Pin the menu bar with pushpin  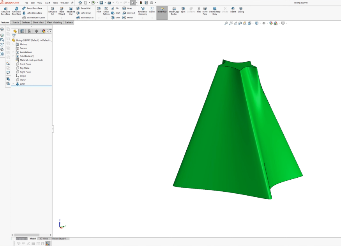tap(72, 3)
